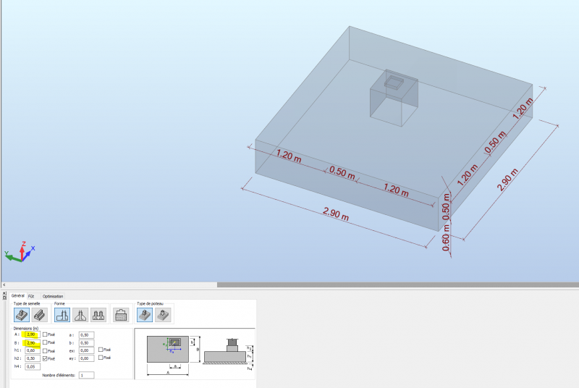The image size is (579, 388).
Task: Select the isolated footing type icon
Action: [22, 315]
